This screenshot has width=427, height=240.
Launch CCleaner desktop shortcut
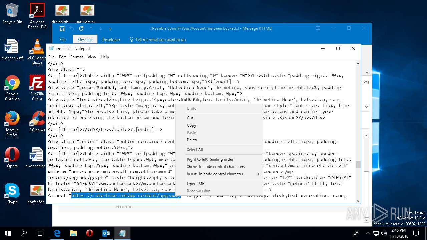click(37, 121)
